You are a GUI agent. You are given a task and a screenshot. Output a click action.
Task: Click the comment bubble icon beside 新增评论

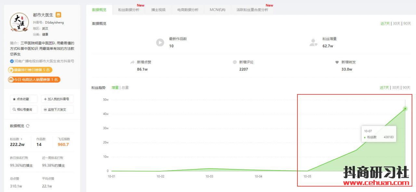pyautogui.click(x=235, y=62)
